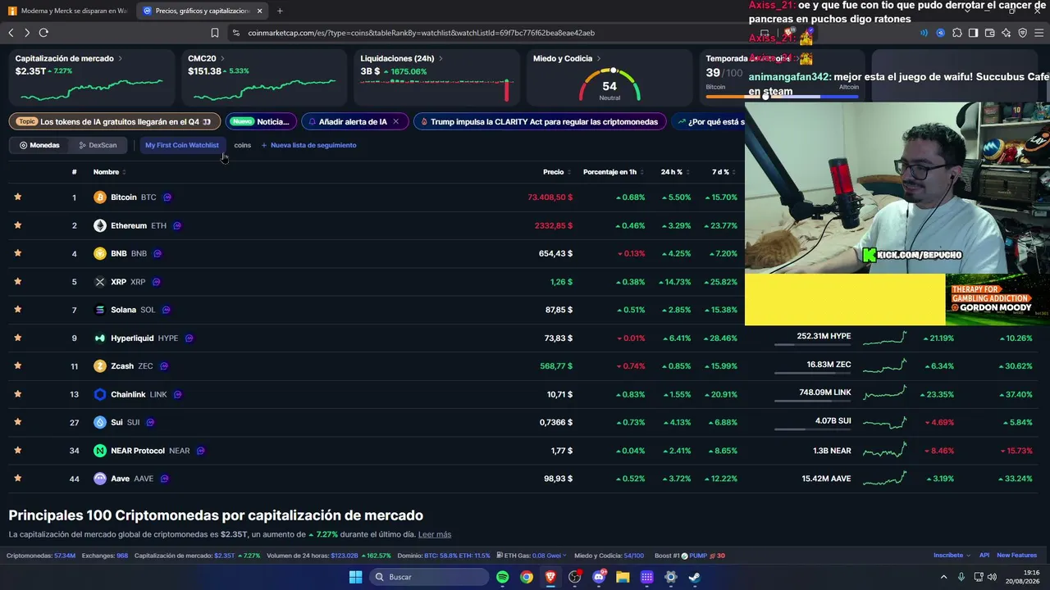Open the Windows Start menu
This screenshot has height=590, width=1050.
tap(355, 577)
